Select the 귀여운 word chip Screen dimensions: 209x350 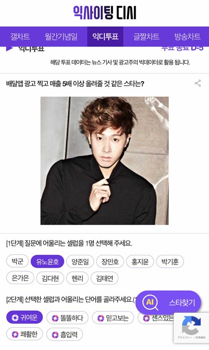tap(24, 317)
